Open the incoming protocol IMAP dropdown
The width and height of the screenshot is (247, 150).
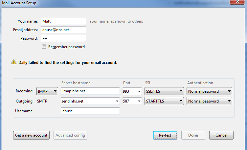click(47, 91)
